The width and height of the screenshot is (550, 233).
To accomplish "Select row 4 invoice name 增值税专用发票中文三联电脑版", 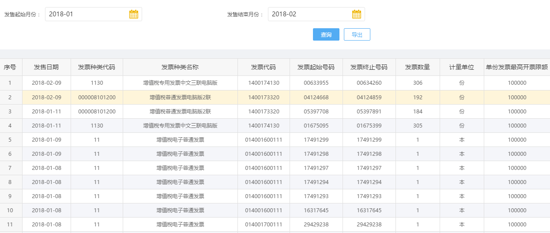I will (x=180, y=125).
